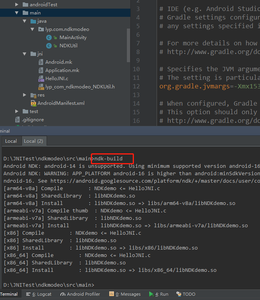Collapse the jni folder arrow
260x300 pixels.
coord(25,54)
